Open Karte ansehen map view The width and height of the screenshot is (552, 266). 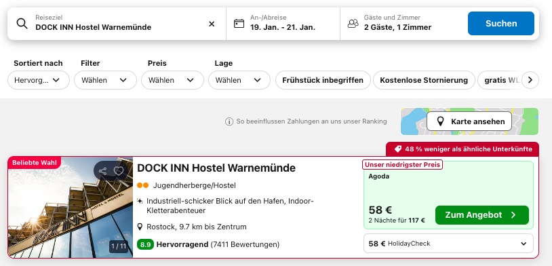tap(469, 121)
